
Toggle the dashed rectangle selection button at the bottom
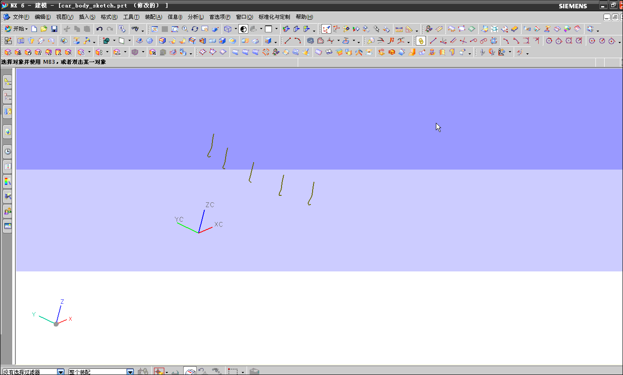[233, 372]
